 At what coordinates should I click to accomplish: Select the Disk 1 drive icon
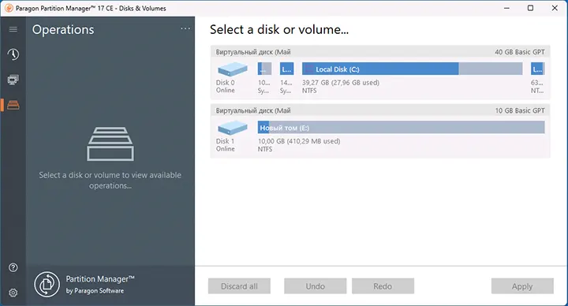(233, 128)
